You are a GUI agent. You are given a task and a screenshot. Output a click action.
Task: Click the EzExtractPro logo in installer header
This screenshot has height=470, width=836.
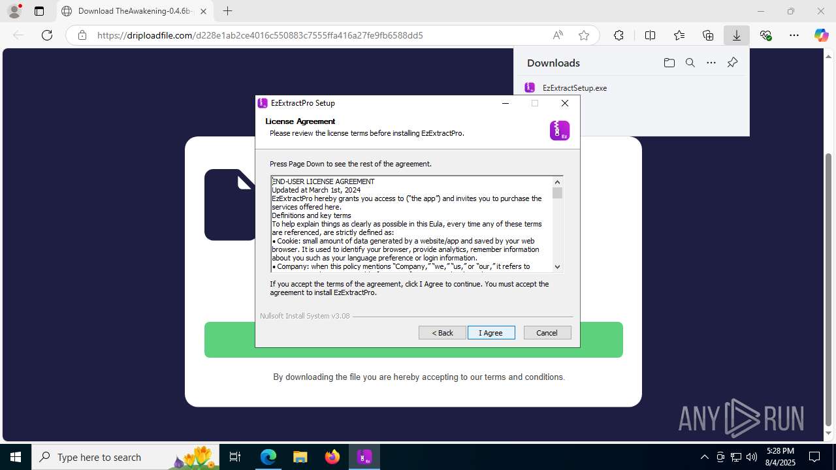(560, 131)
